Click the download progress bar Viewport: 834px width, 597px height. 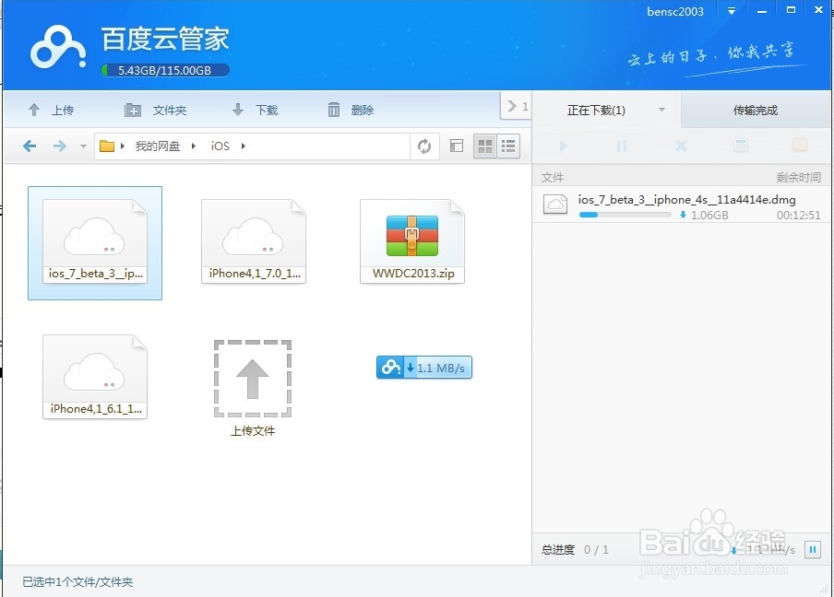tap(625, 215)
